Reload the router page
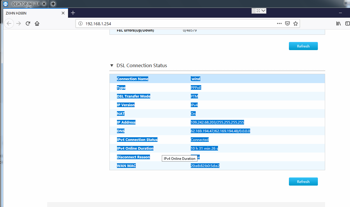The width and height of the screenshot is (350, 207). [28, 24]
